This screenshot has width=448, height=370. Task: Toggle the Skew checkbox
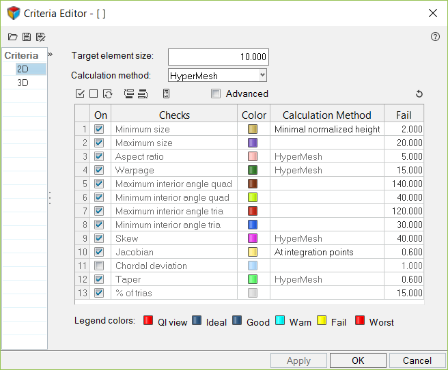(99, 238)
